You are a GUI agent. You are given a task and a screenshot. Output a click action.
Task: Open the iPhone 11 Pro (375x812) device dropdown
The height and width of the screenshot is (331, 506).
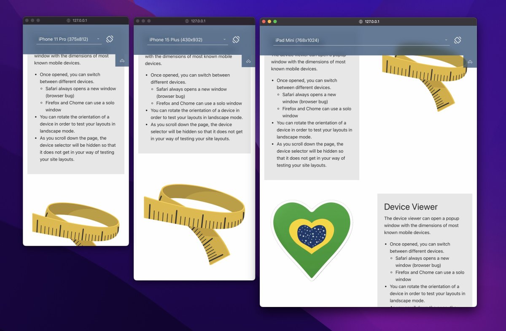(69, 39)
